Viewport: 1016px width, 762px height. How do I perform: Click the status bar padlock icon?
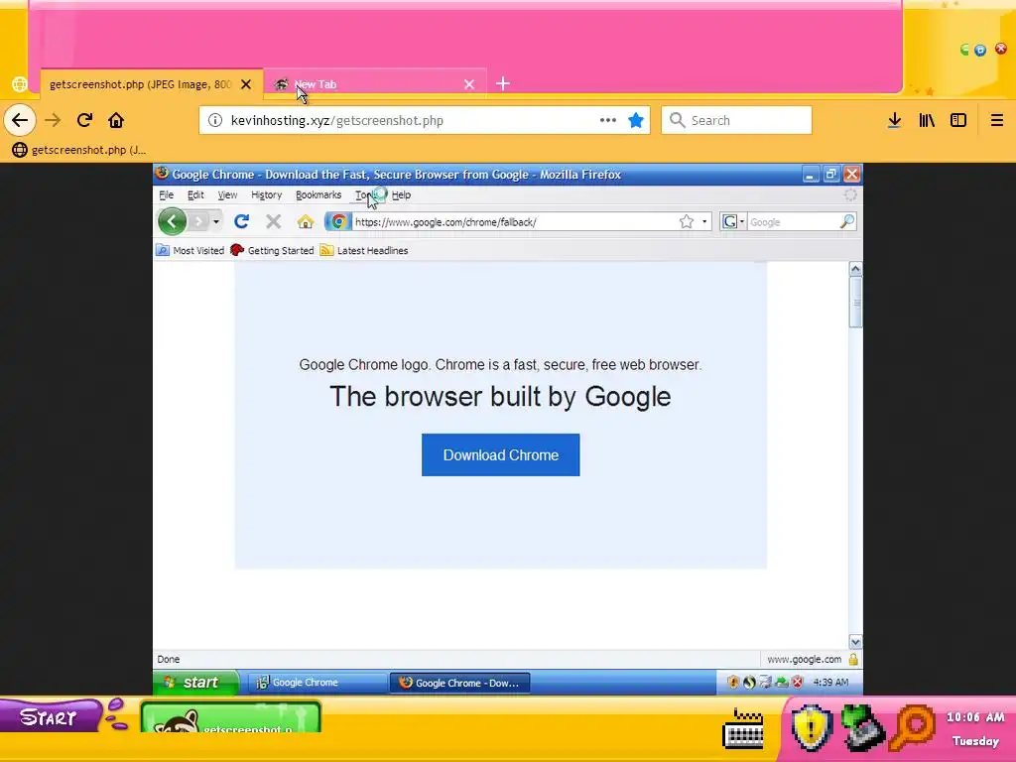click(853, 660)
